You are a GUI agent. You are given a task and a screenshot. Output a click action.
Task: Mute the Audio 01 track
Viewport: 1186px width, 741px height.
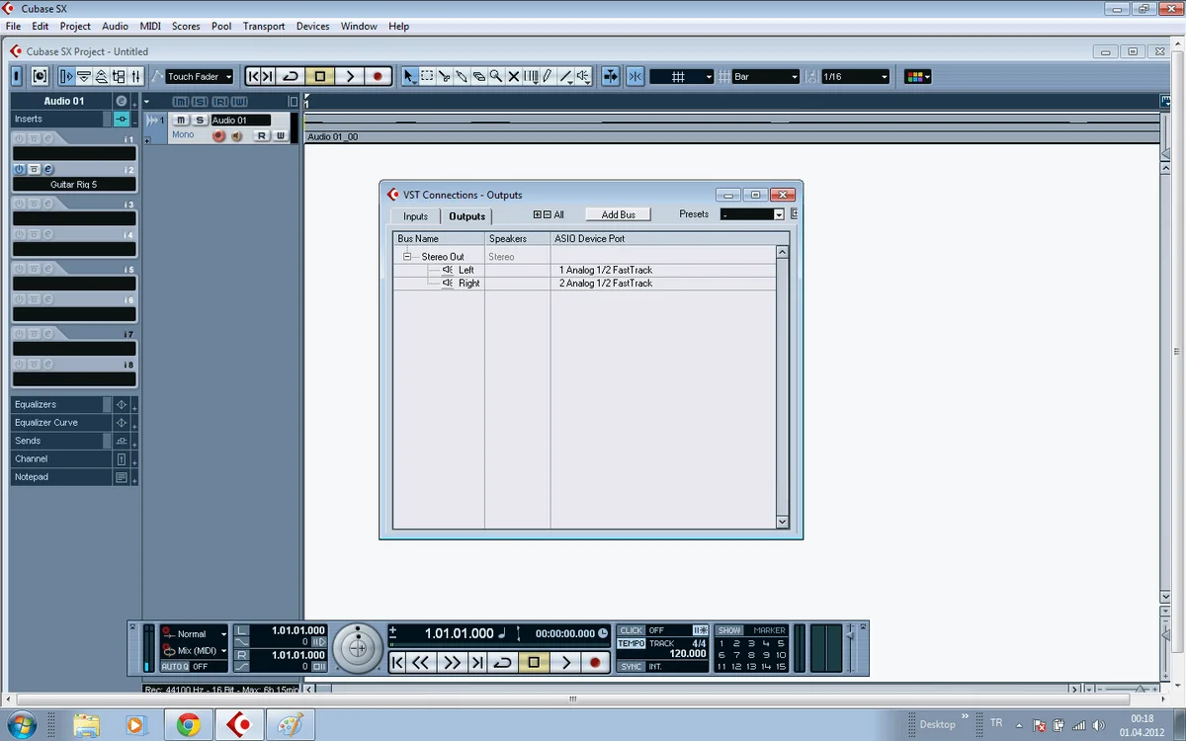(180, 121)
